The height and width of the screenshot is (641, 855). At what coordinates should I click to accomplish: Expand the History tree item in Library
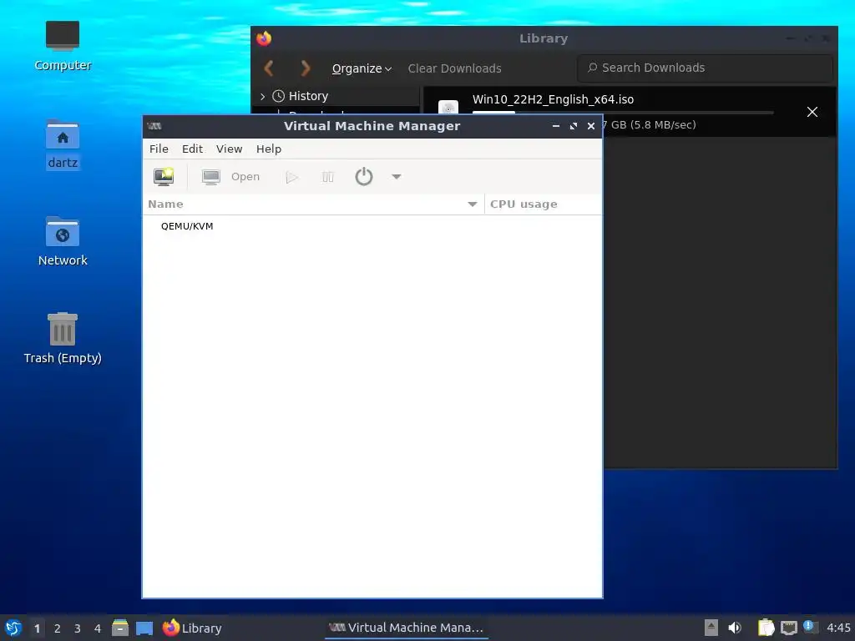click(263, 97)
